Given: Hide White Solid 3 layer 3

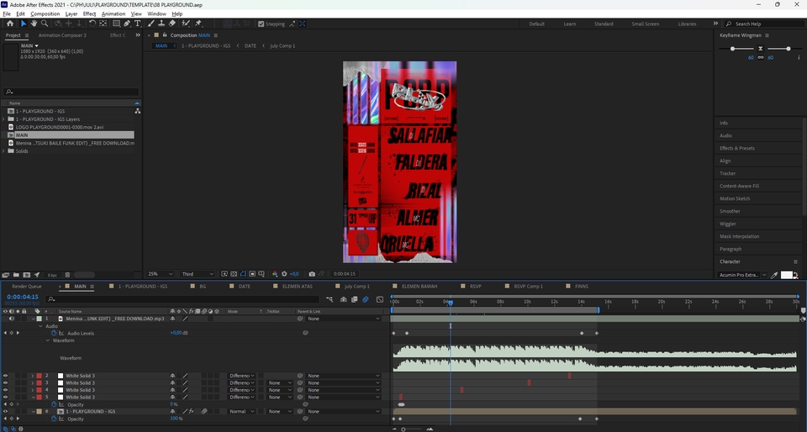Looking at the screenshot, I should [x=6, y=383].
